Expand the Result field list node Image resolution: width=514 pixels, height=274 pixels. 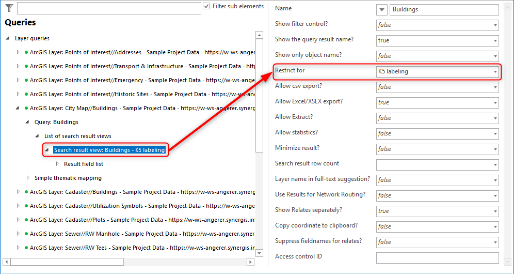[x=57, y=163]
